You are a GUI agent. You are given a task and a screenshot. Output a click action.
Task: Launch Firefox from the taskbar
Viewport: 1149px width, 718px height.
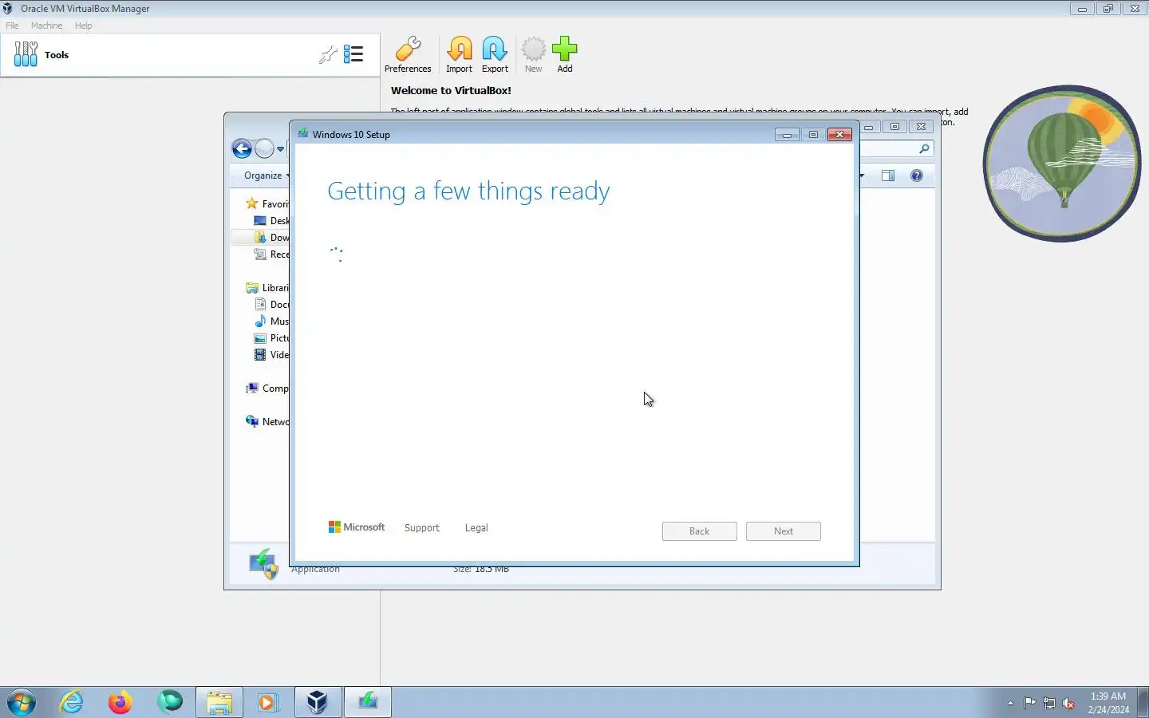point(120,703)
